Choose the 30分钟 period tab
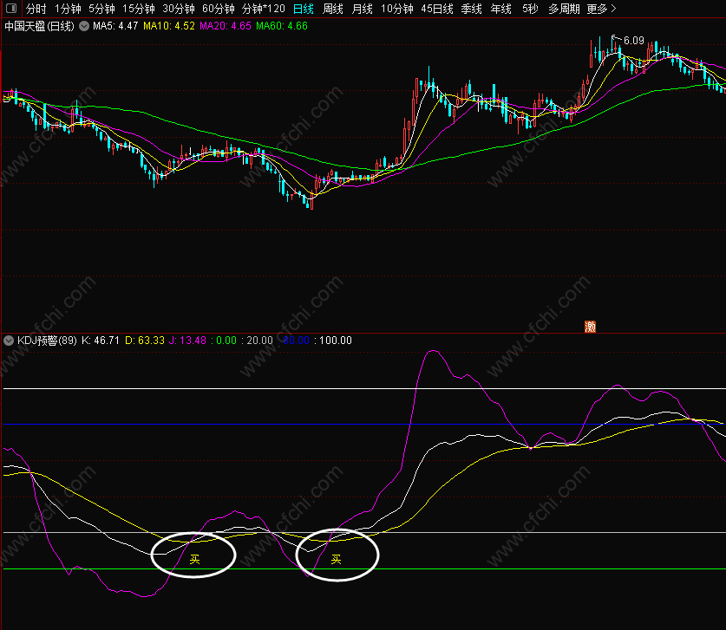 tap(179, 9)
